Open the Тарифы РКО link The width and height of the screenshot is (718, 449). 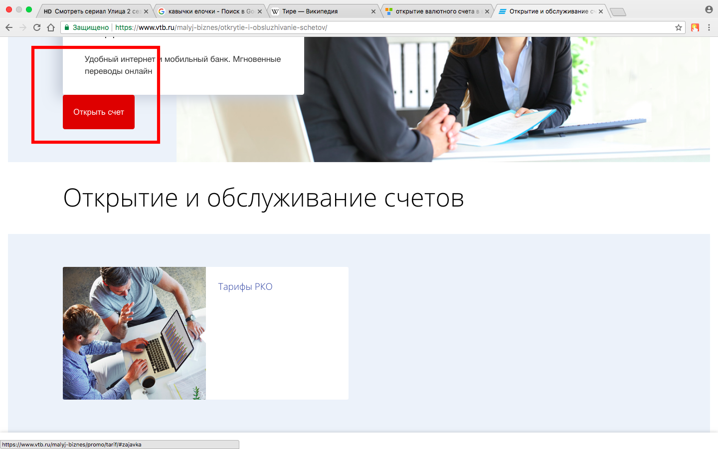click(245, 287)
